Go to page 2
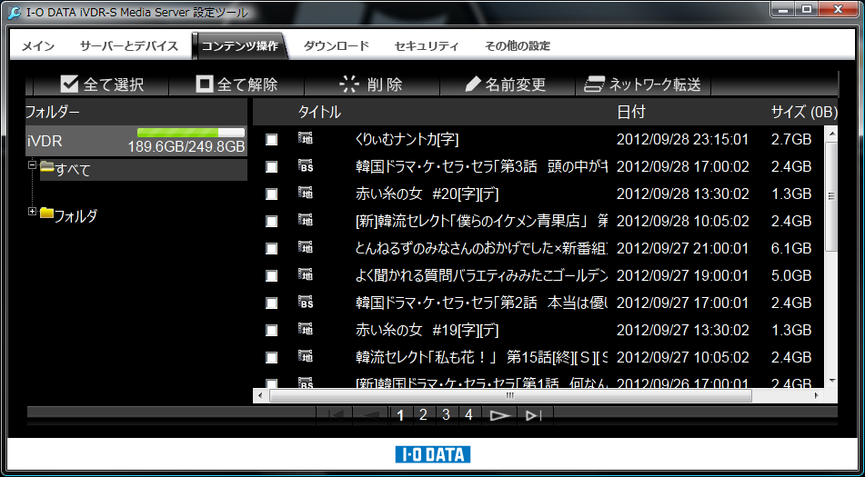 423,415
